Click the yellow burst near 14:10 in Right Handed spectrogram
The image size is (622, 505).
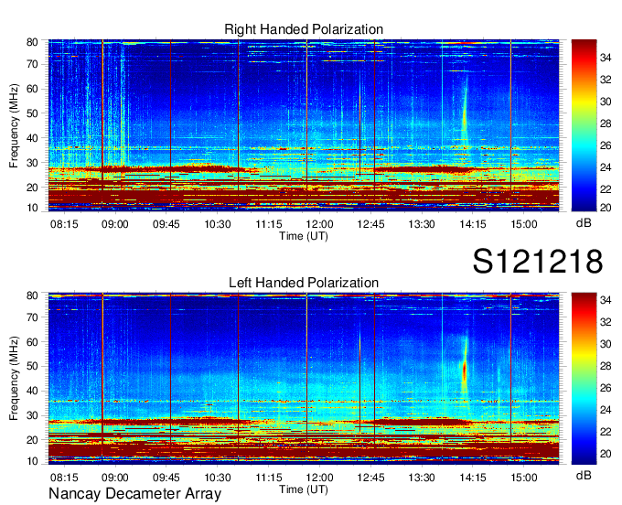point(465,115)
